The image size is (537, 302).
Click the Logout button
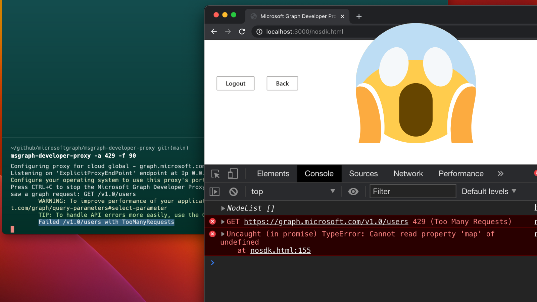click(235, 84)
